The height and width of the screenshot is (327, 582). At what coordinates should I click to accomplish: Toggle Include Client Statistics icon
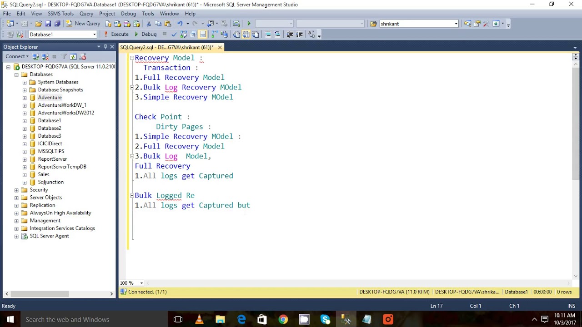(x=224, y=34)
